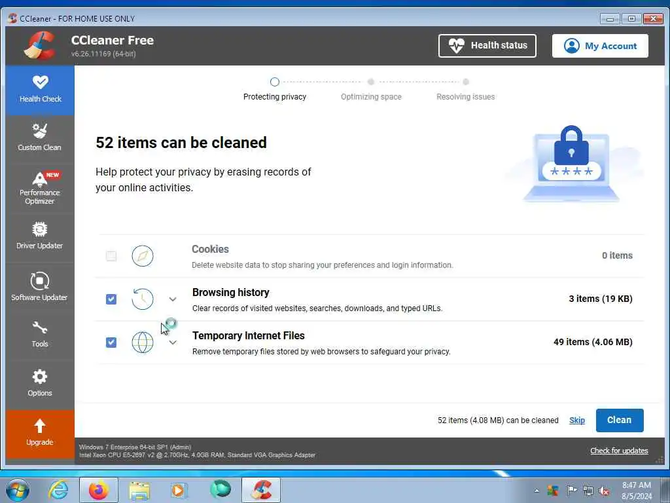Click the Cookies compass icon
670x503 pixels.
click(x=142, y=256)
